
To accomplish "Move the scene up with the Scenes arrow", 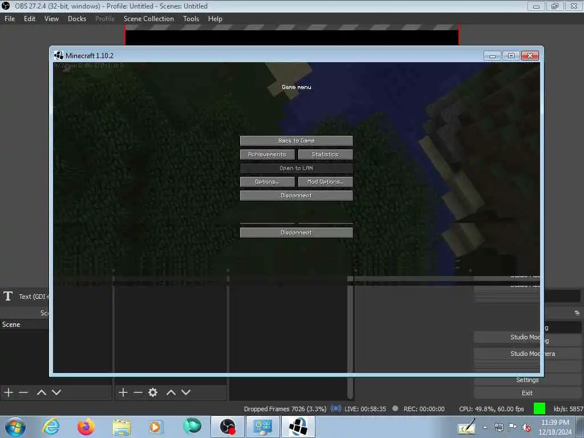I will point(42,392).
